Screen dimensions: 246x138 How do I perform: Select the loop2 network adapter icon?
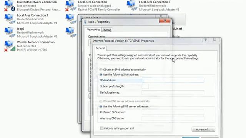coord(9,33)
